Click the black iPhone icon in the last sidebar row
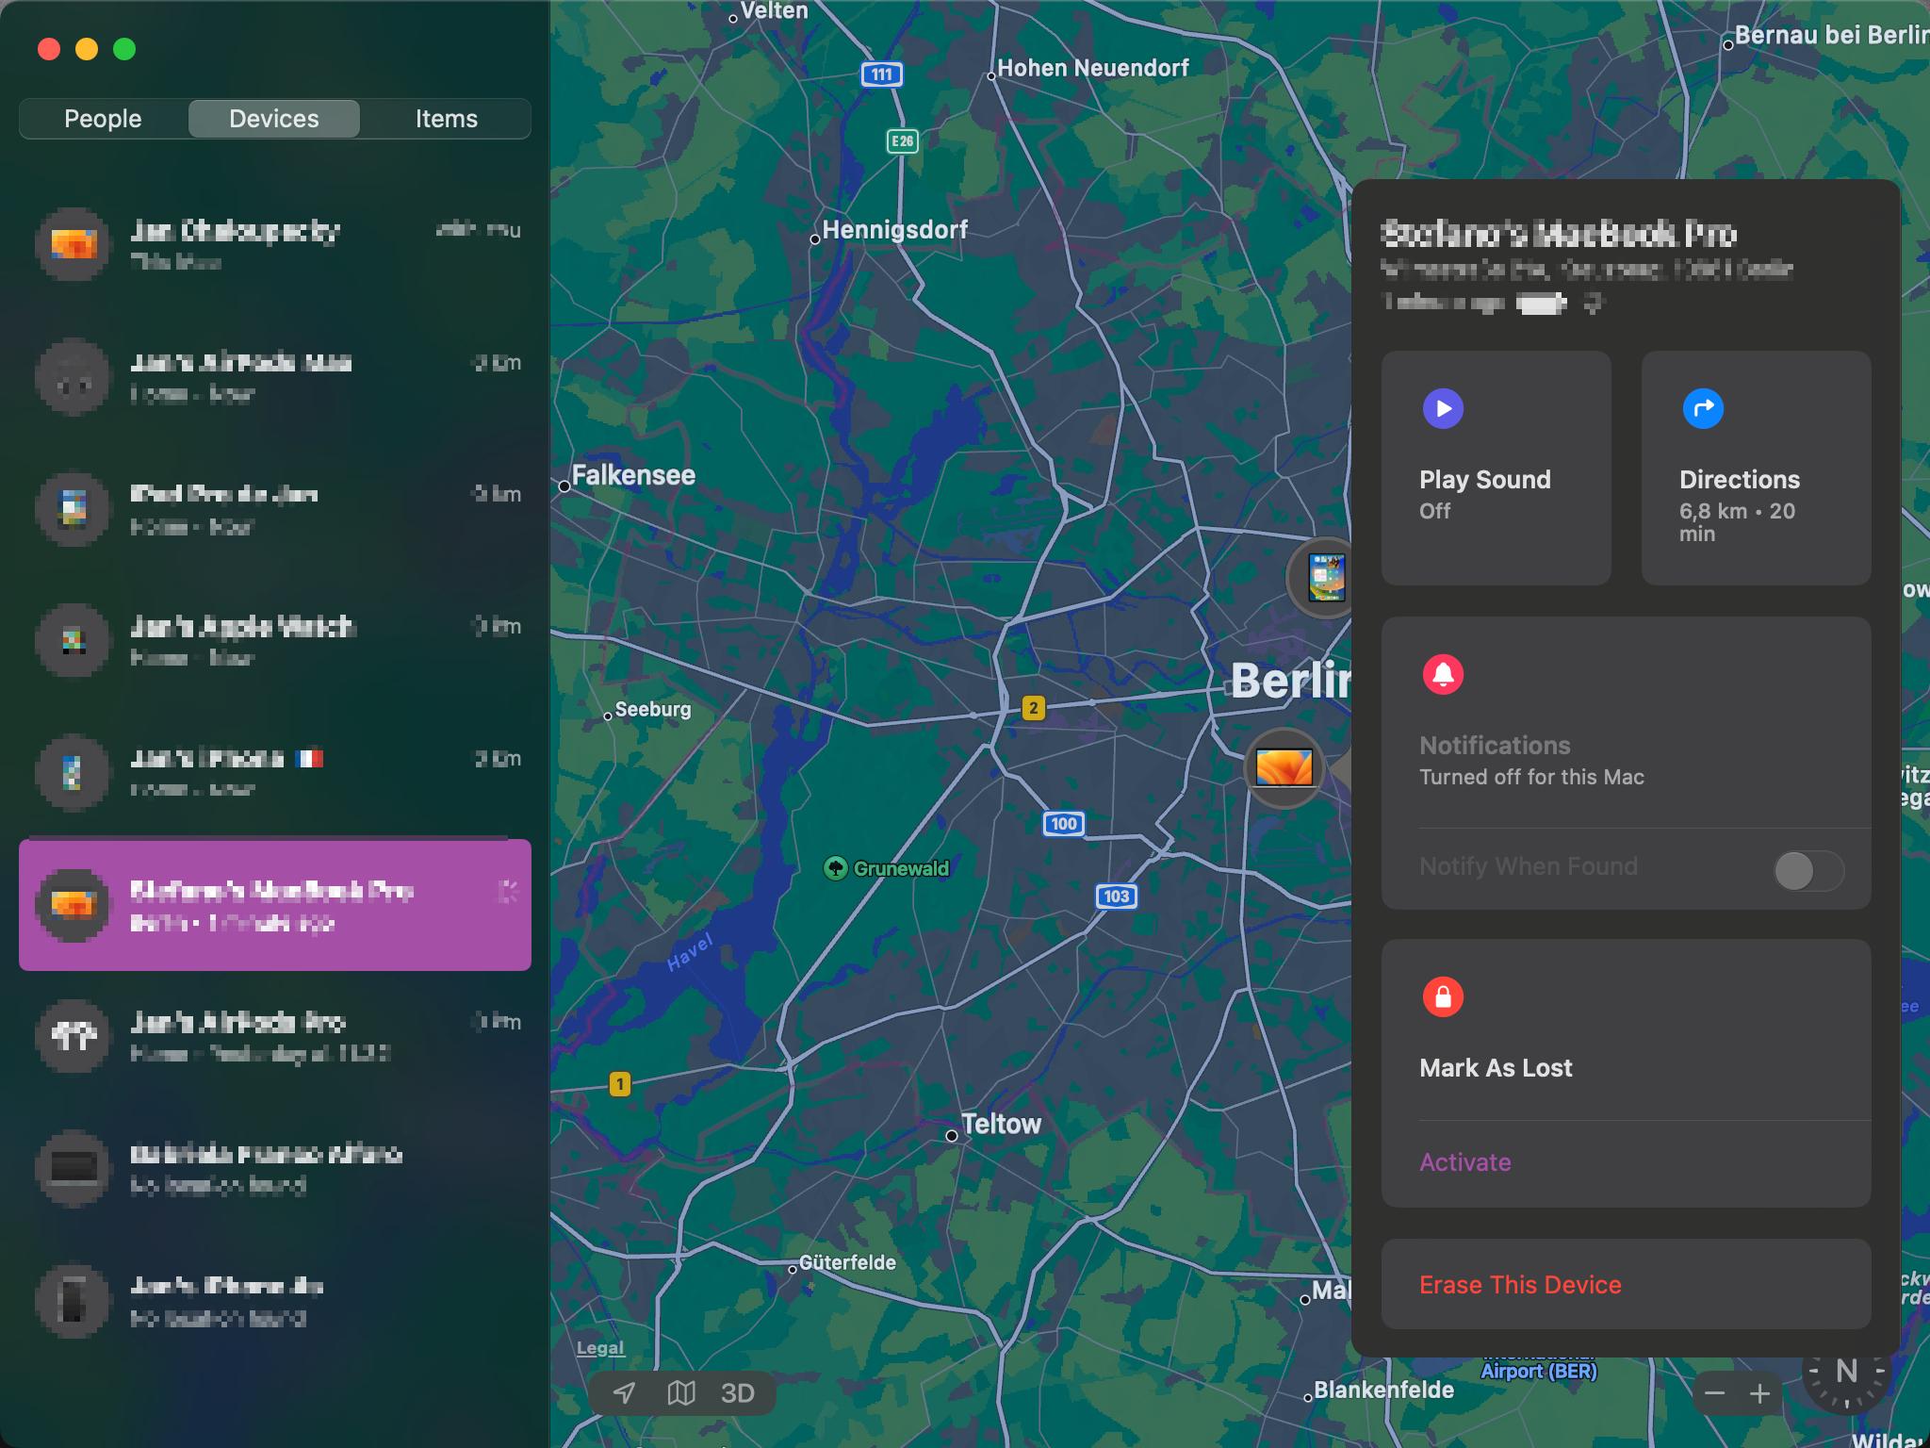The height and width of the screenshot is (1448, 1930). pos(74,1301)
